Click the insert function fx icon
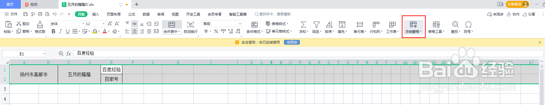Image resolution: width=545 pixels, height=105 pixels. pyautogui.click(x=69, y=54)
